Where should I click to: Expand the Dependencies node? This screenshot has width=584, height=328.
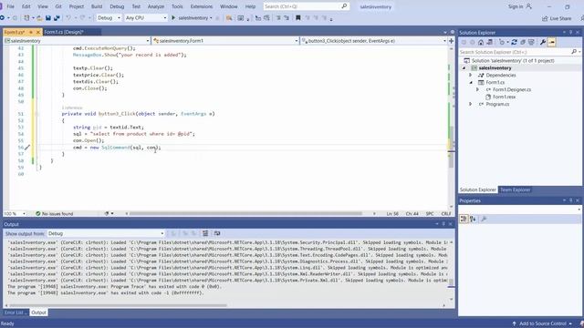[471, 75]
